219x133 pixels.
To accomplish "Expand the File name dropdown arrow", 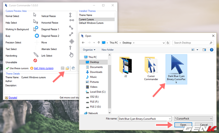I will 170,119.
